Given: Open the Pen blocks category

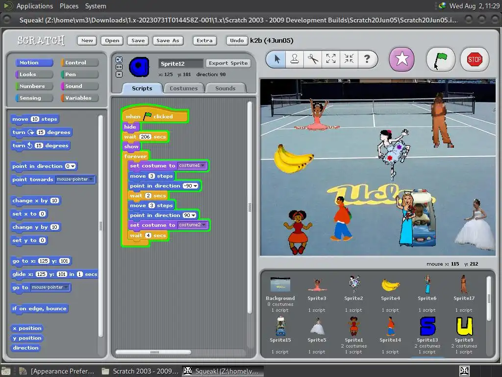Looking at the screenshot, I should coord(79,75).
